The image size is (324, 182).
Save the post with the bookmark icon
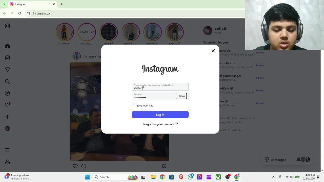(164, 166)
